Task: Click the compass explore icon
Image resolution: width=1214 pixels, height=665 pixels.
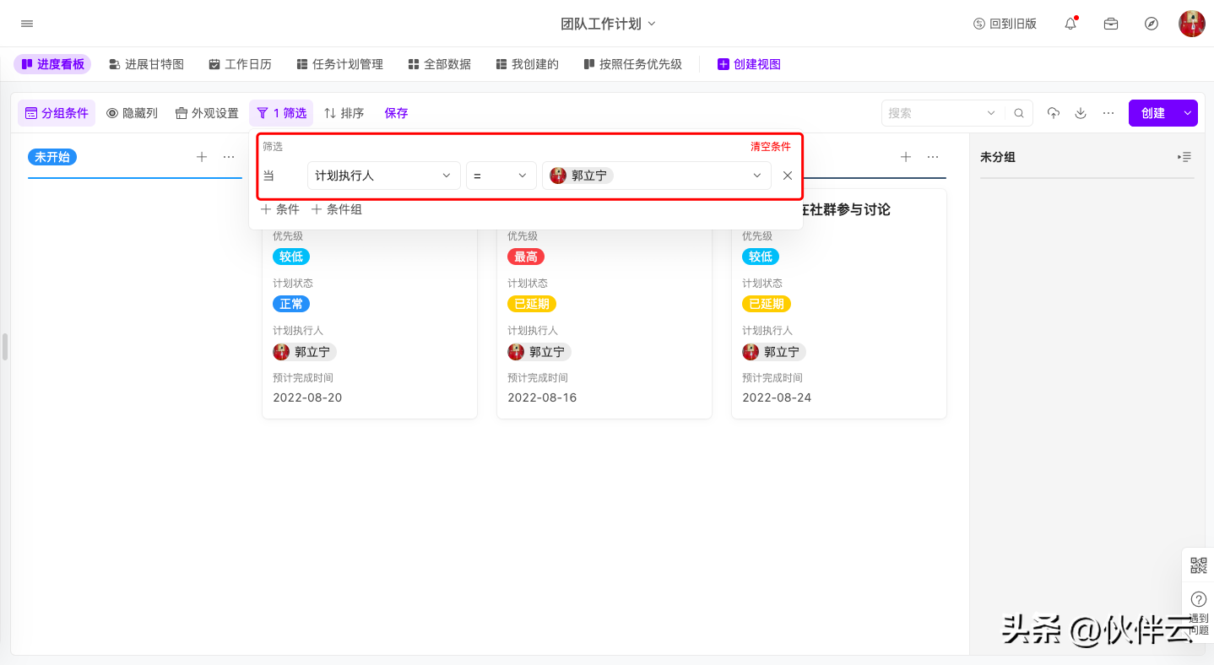Action: pyautogui.click(x=1152, y=24)
